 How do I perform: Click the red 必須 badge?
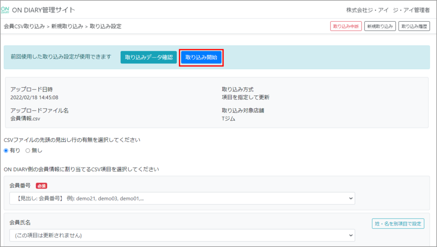pos(41,186)
